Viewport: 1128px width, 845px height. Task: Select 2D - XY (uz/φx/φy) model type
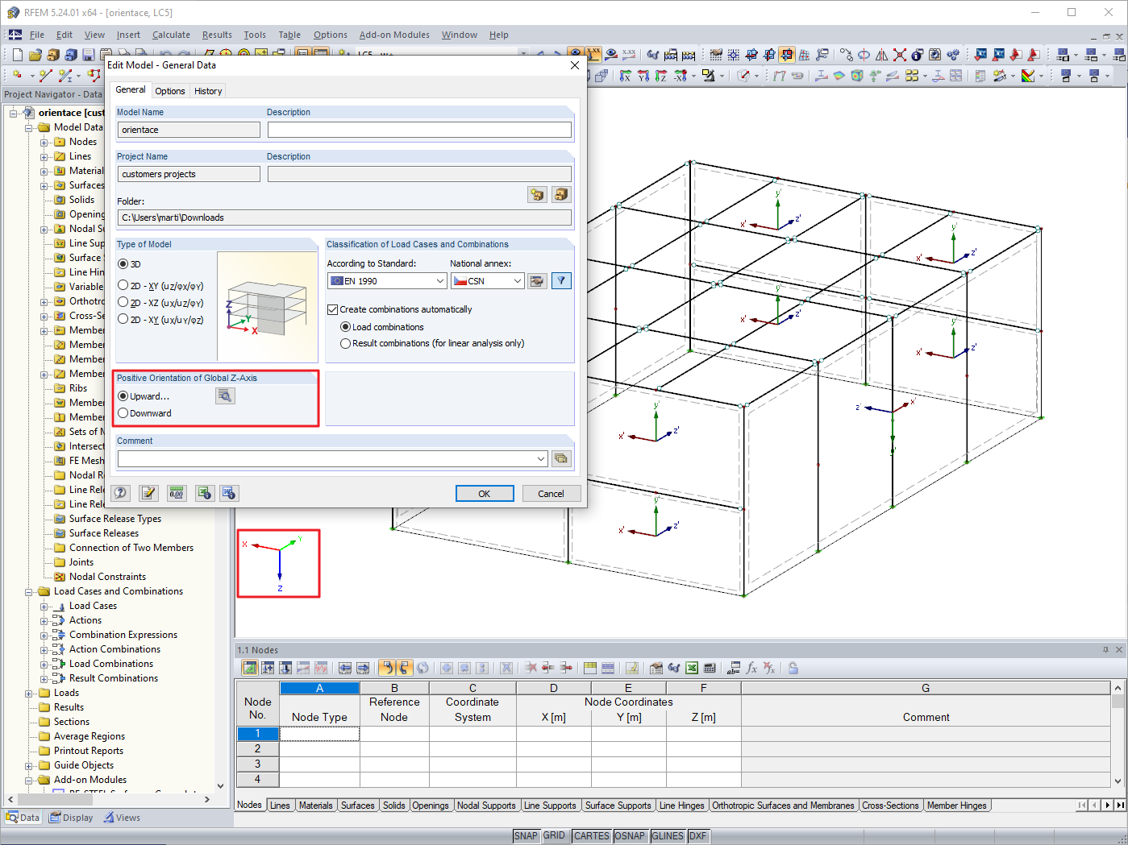[x=123, y=285]
